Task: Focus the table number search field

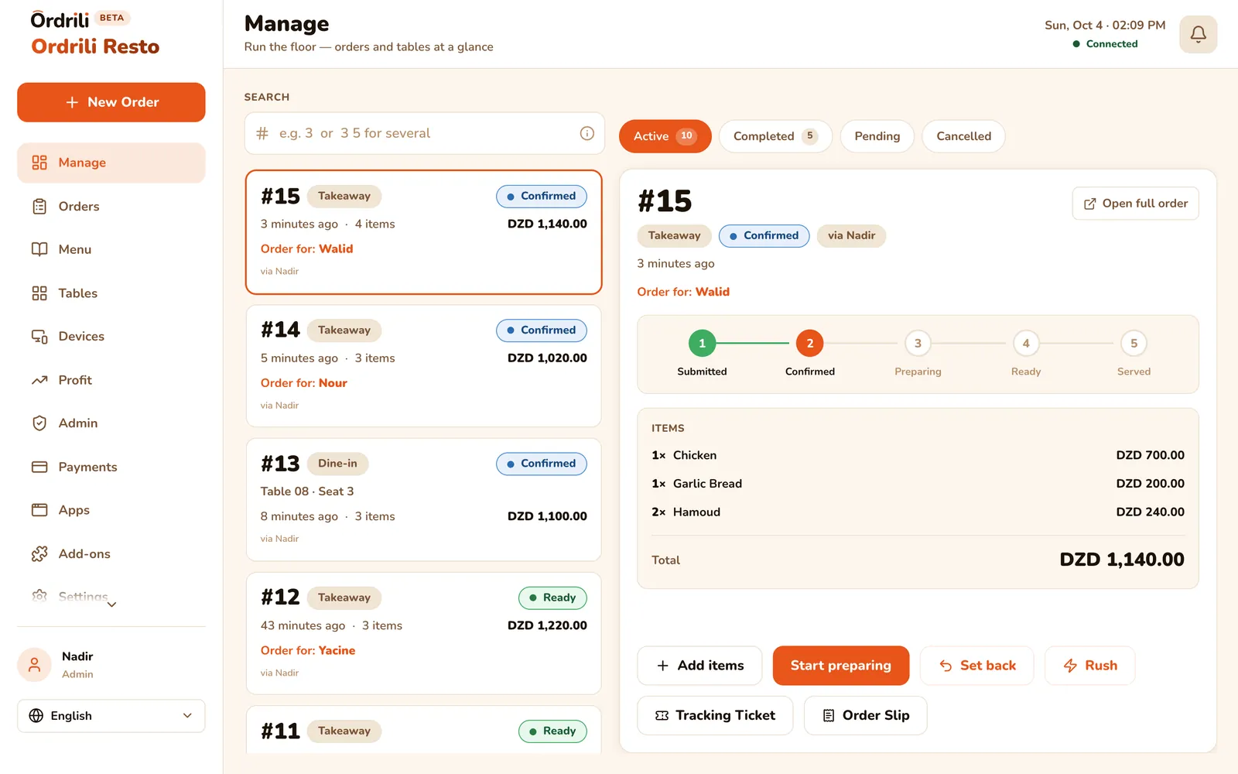Action: (x=424, y=133)
